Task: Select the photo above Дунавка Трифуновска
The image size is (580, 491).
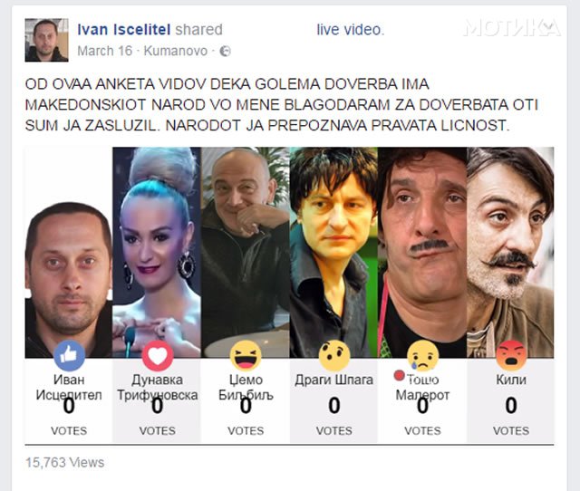Action: (x=157, y=253)
